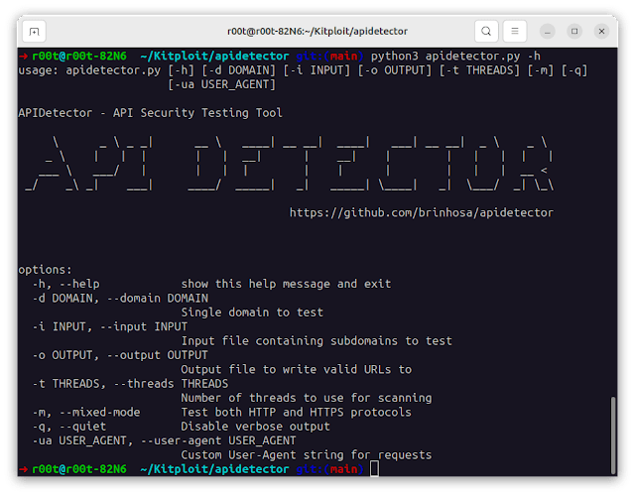Close the terminal window

[601, 31]
